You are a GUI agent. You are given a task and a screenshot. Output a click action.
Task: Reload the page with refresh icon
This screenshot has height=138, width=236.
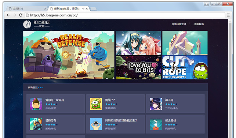pyautogui.click(x=21, y=15)
